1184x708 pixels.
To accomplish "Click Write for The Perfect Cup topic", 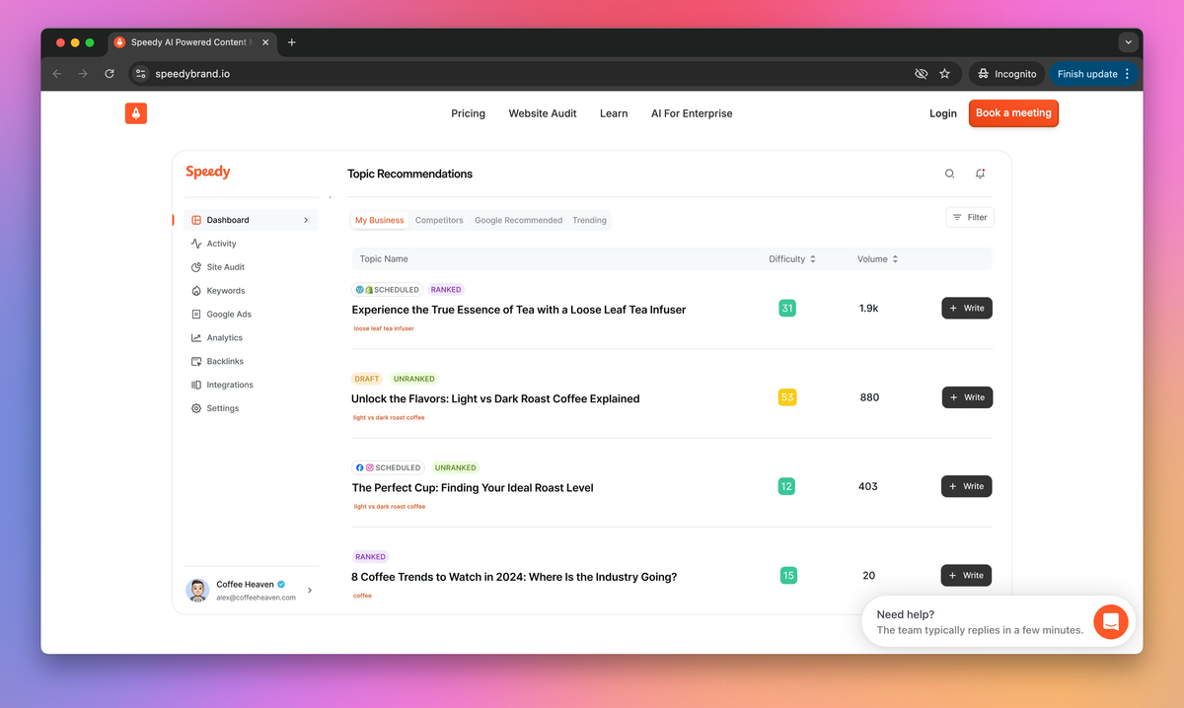I will [967, 486].
